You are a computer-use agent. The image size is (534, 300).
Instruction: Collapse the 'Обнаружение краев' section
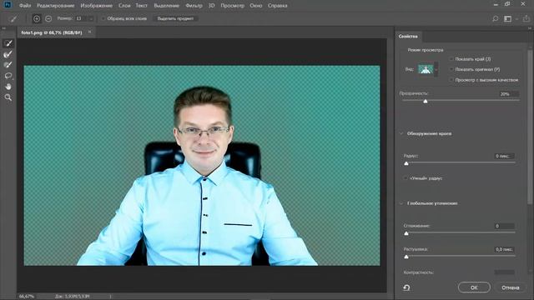[x=401, y=133]
